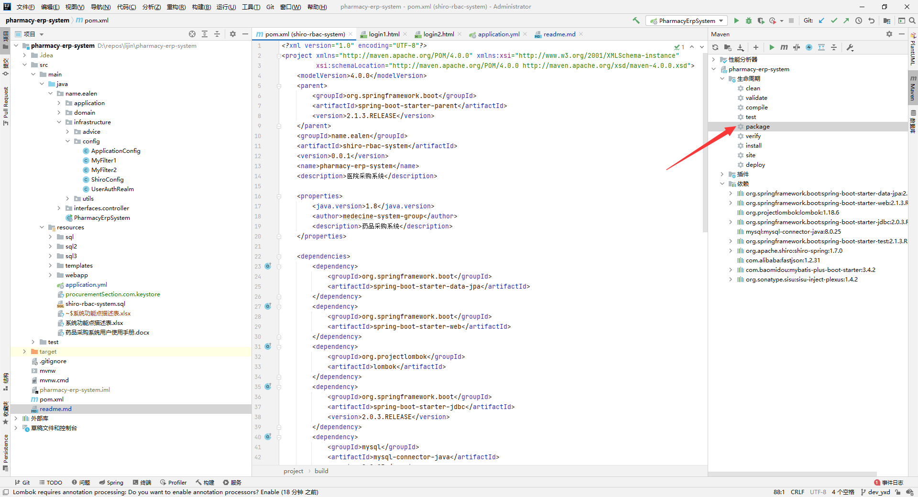Screen dimensions: 918x497
Task: Open Maven panel gear options
Action: click(x=889, y=34)
